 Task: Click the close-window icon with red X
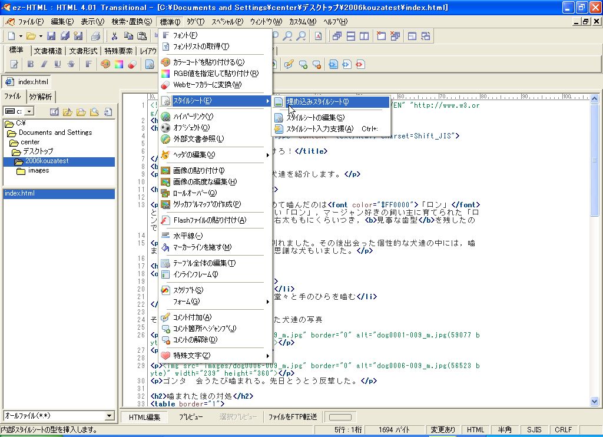[381, 36]
